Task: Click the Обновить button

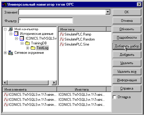Action: pyautogui.click(x=127, y=29)
